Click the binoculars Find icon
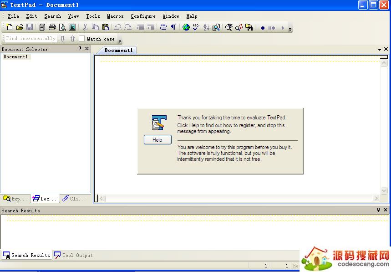Image resolution: width=391 pixels, height=272 pixels. (249, 27)
